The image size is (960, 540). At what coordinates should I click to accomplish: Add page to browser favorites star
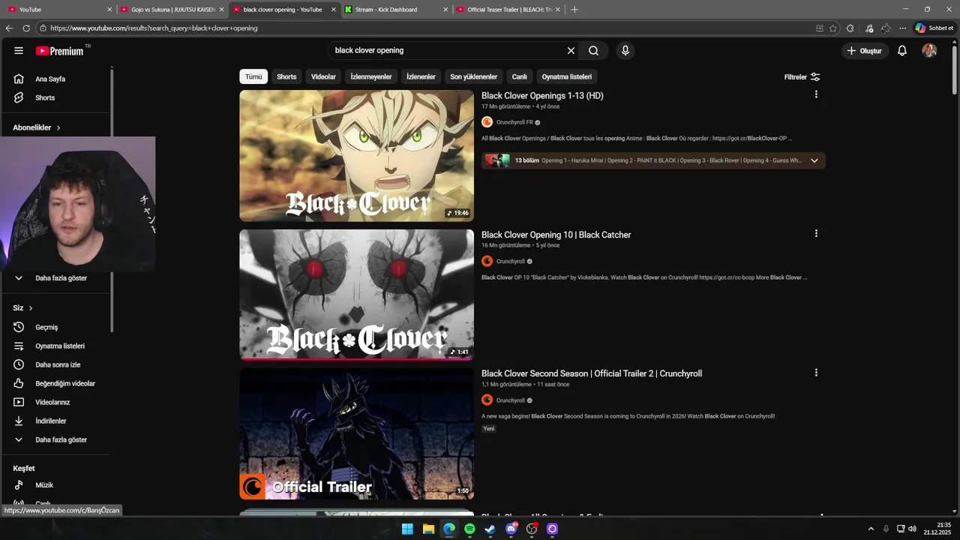pyautogui.click(x=833, y=28)
